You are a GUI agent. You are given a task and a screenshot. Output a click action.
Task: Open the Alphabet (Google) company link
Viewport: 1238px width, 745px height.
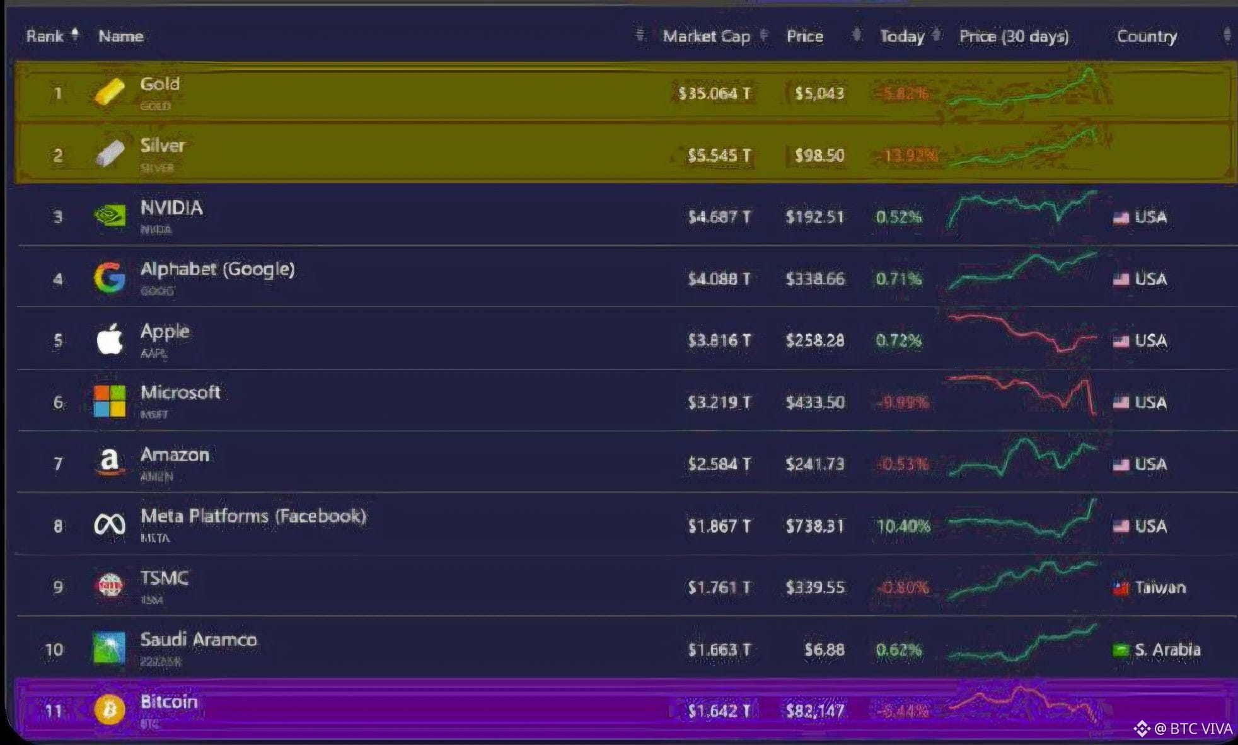point(217,270)
